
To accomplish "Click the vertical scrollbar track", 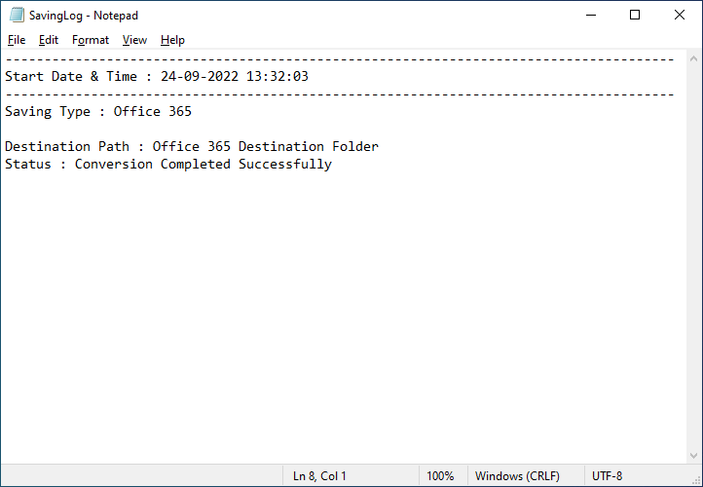I will click(x=693, y=257).
